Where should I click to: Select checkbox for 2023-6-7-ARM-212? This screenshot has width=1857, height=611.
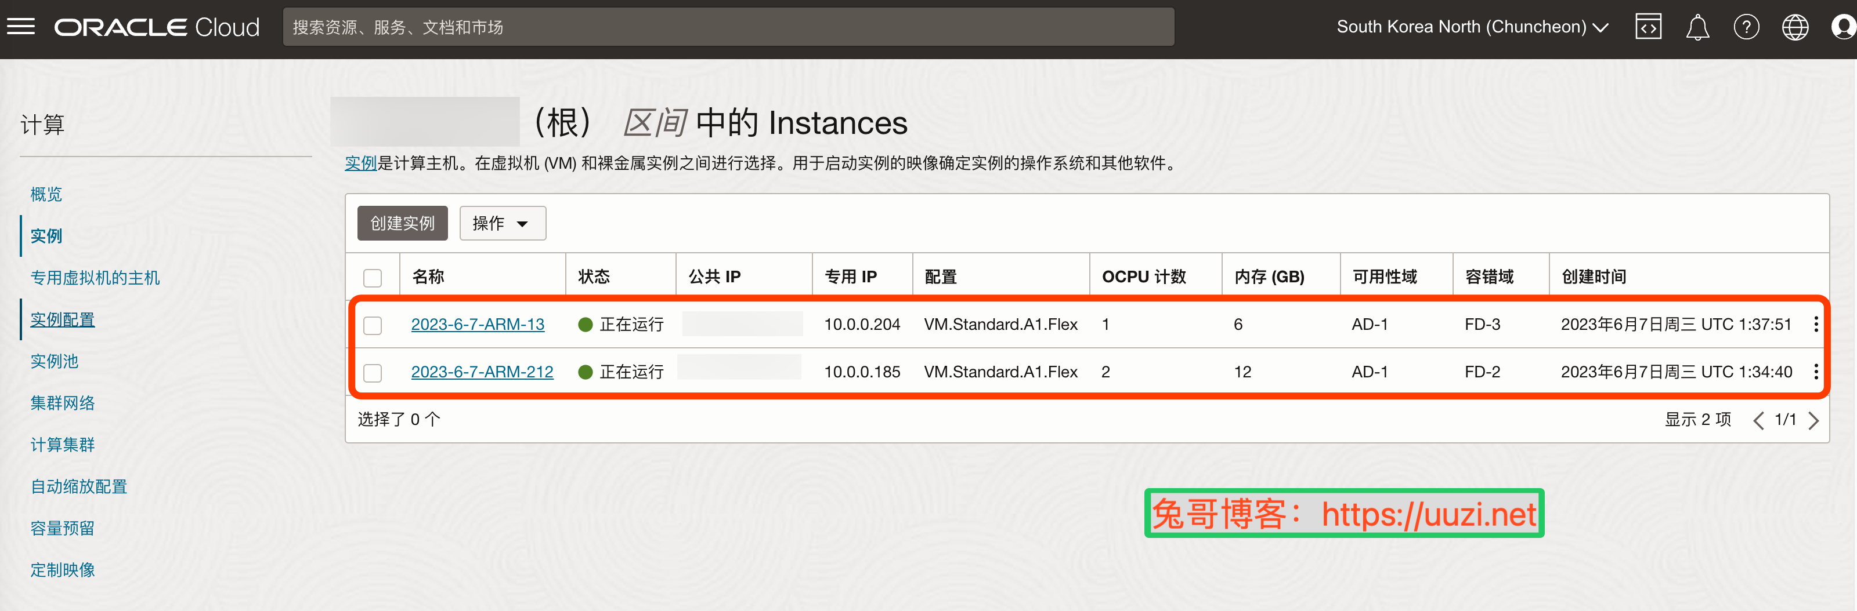click(x=373, y=373)
